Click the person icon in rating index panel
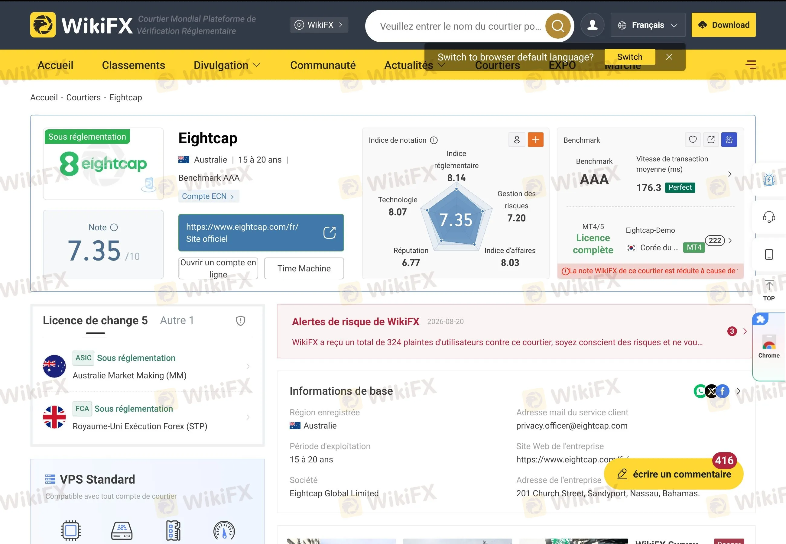Image resolution: width=786 pixels, height=544 pixels. point(517,140)
